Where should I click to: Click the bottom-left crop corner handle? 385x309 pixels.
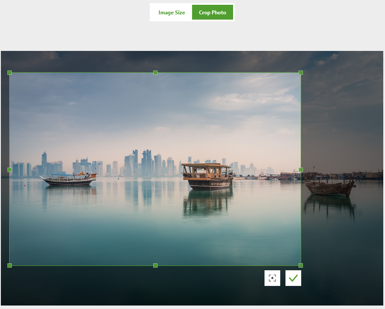(10, 265)
